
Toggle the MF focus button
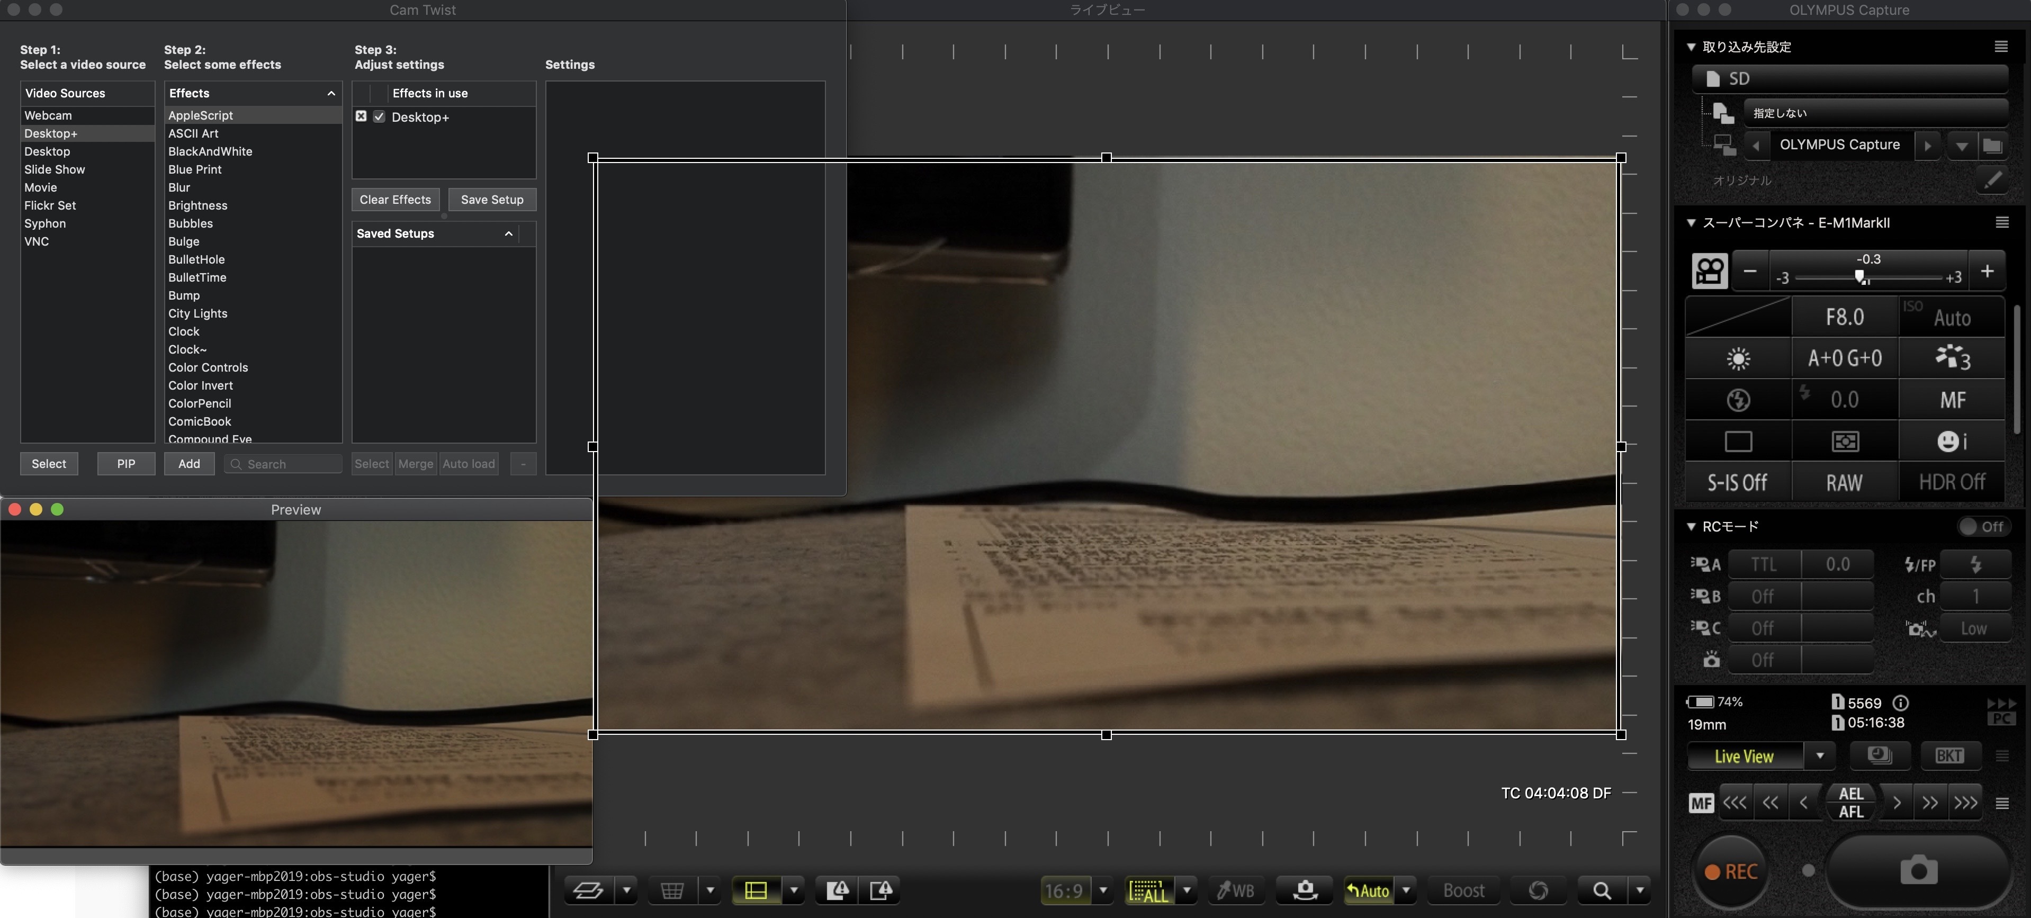(x=1701, y=803)
